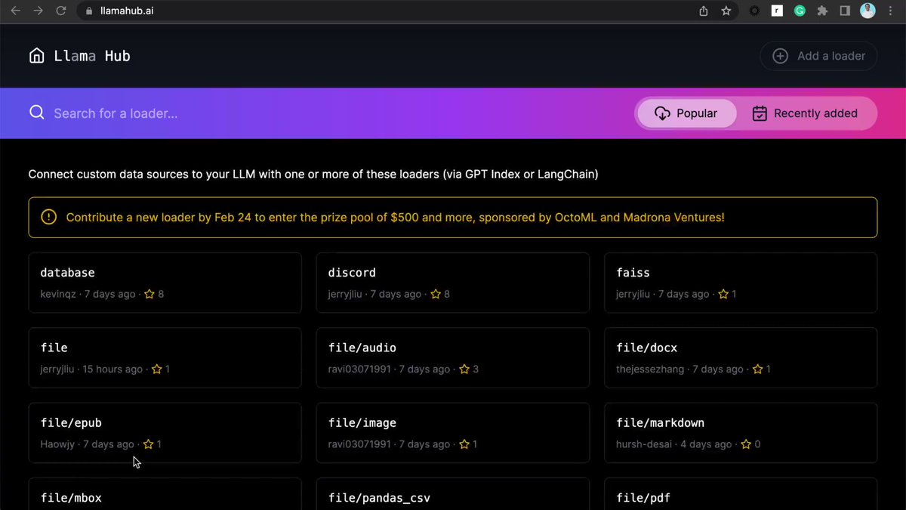Click the search magnifier icon
Screen dimensions: 906x510
coord(36,113)
